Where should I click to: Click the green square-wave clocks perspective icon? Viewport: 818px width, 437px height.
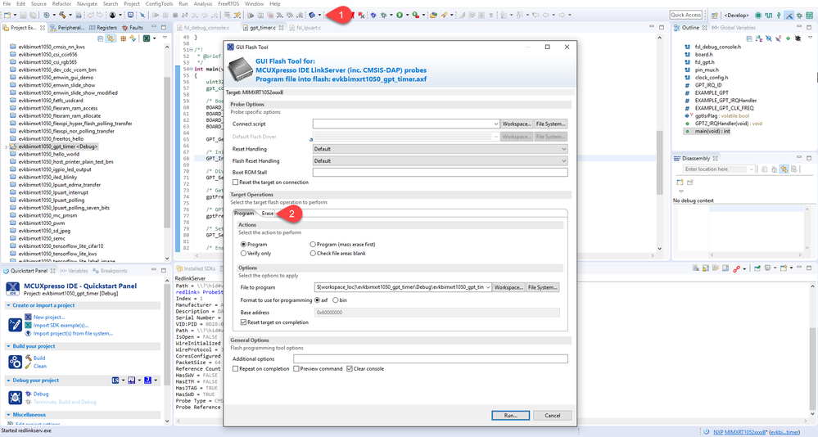coord(768,15)
